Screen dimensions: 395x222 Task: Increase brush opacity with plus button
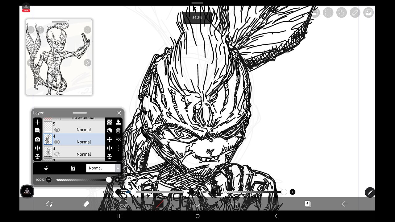pos(293,192)
